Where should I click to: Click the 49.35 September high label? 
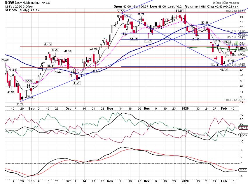click(x=48, y=44)
